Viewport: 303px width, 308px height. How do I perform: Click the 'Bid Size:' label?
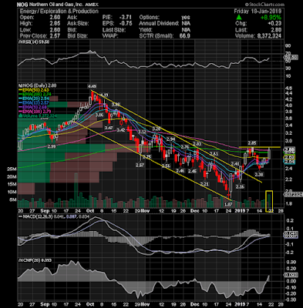[77, 36]
